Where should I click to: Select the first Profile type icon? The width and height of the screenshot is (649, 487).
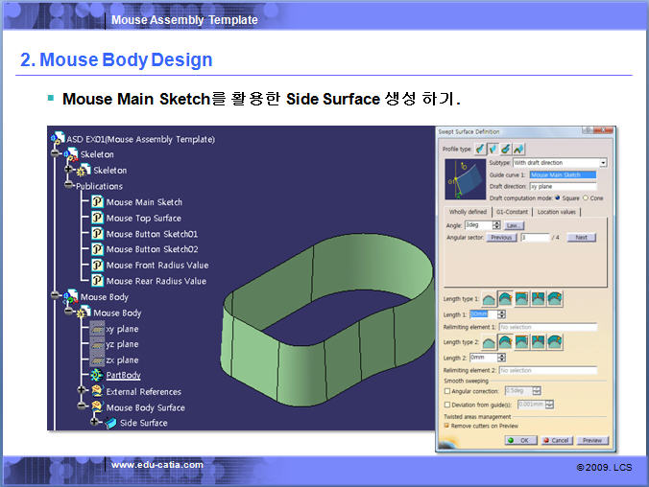click(x=480, y=150)
